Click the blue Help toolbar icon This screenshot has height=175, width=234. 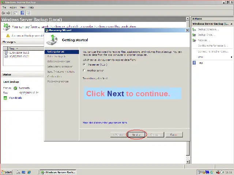tap(22, 13)
